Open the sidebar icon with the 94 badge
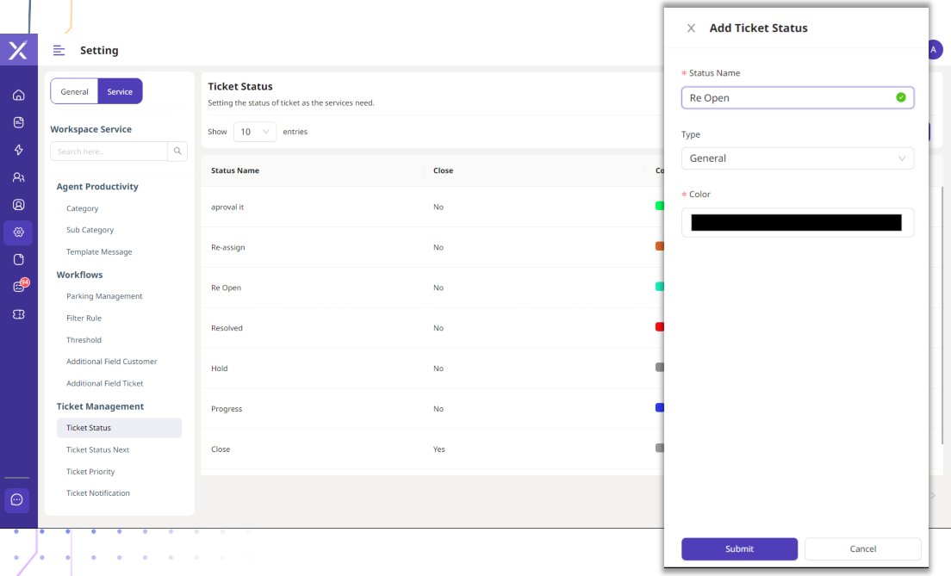Screen dimensions: 951x576 (x=18, y=287)
